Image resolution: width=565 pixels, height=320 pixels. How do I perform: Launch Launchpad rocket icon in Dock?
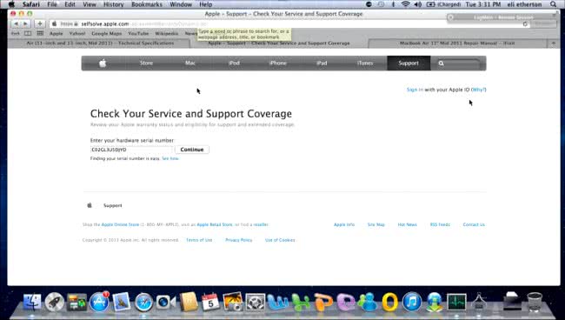pyautogui.click(x=55, y=302)
